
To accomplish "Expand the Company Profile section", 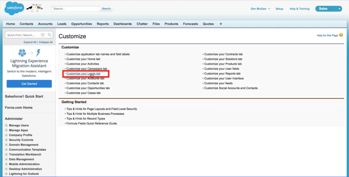I will pyautogui.click(x=6, y=135).
